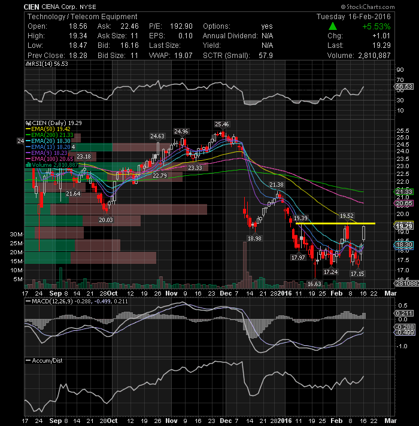Select the High price 19.34
This screenshot has width=419, height=426.
(78, 36)
